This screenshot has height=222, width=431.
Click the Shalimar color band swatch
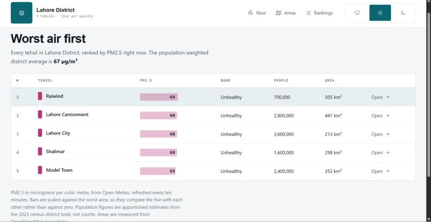(x=40, y=152)
